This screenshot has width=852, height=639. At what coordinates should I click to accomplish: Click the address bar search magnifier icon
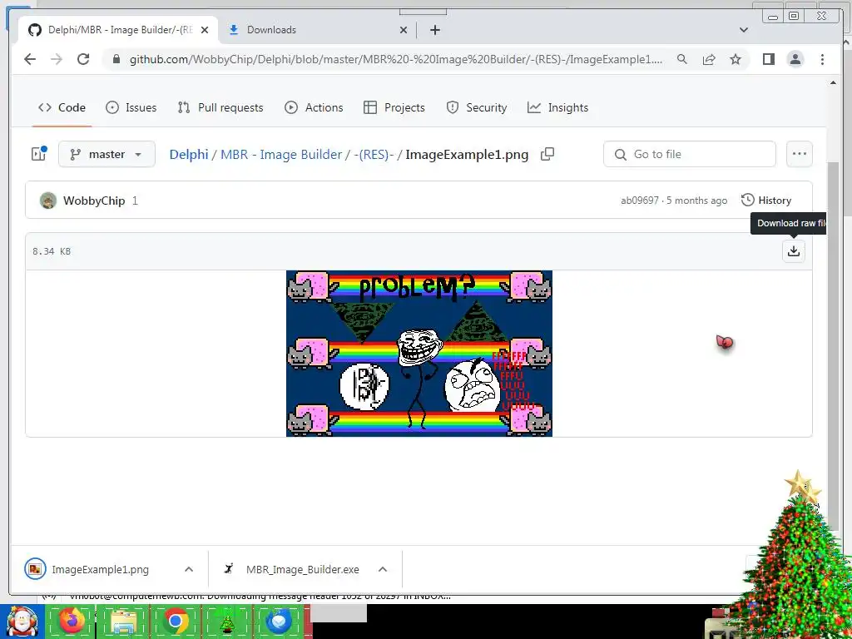coord(682,59)
